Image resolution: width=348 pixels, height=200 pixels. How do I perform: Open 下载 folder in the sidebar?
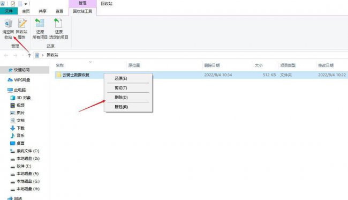(21, 128)
